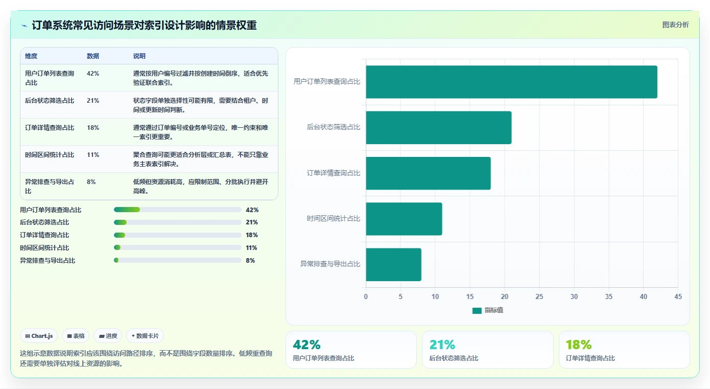Click description starting 状态字段单独选择性
The image size is (710, 389).
coord(201,105)
